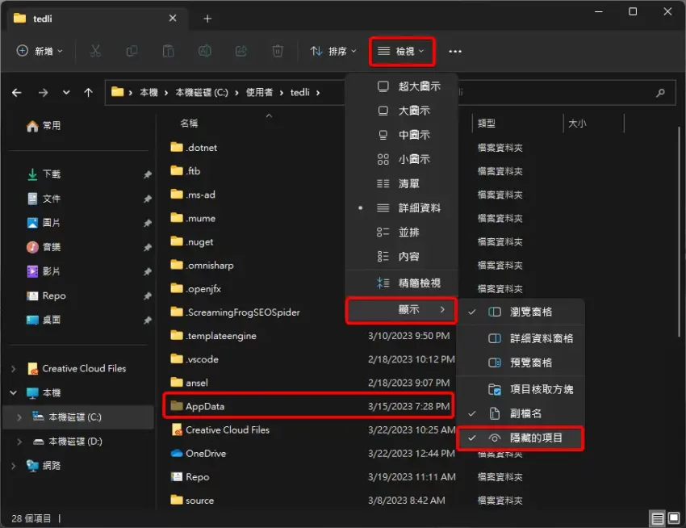Open the AppData folder
Viewport: 686px width, 528px height.
[x=205, y=406]
